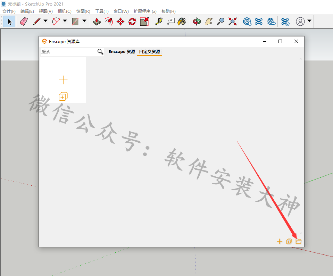This screenshot has height=276, width=333.
Task: Open the Extension Warehouse icon
Action: pos(259,22)
